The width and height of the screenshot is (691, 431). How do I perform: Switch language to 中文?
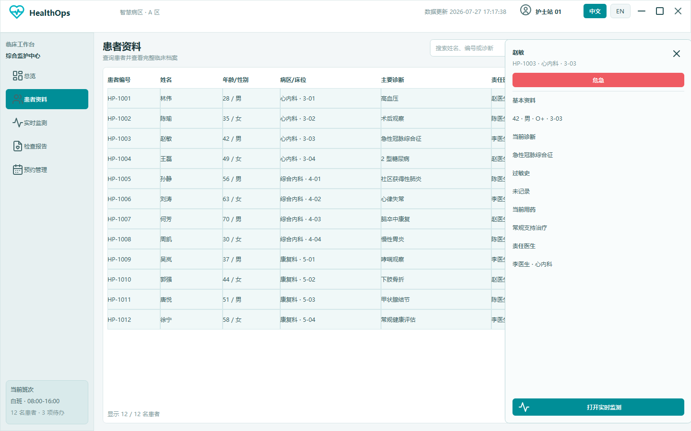[595, 11]
